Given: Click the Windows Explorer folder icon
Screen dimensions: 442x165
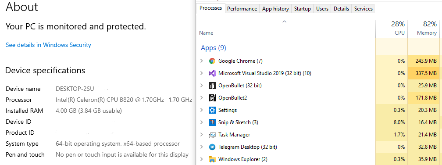Looking at the screenshot, I should pos(212,159).
